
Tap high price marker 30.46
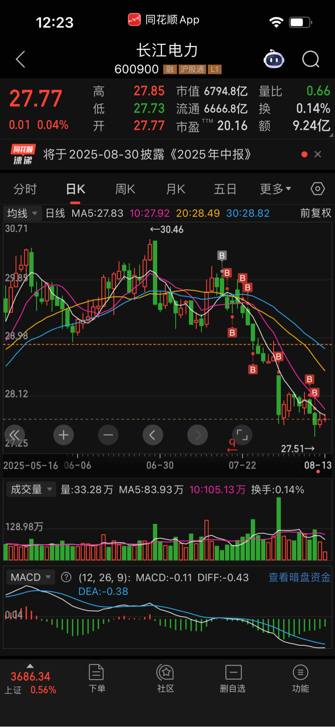point(167,230)
